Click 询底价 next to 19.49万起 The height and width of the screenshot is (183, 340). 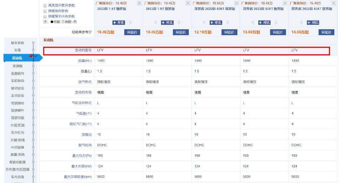[181, 32]
